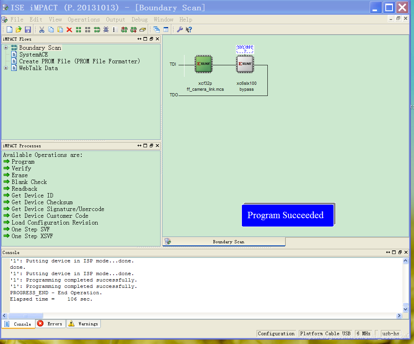Image resolution: width=414 pixels, height=344 pixels.
Task: Select Create PROM File flow item
Action: coord(79,61)
